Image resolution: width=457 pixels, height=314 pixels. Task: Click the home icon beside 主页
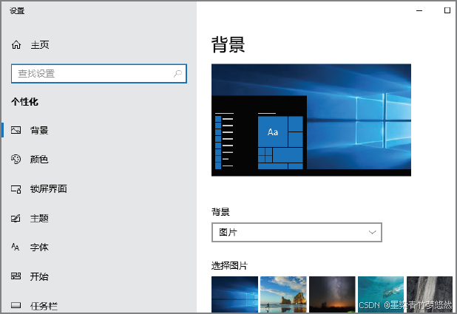(x=16, y=45)
